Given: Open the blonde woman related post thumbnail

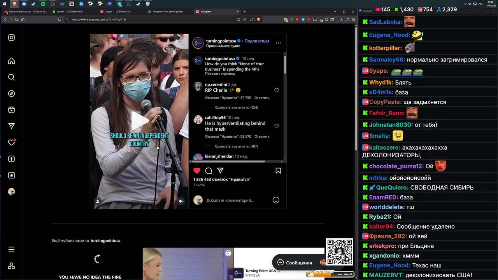Looking at the screenshot, I should tap(188, 264).
